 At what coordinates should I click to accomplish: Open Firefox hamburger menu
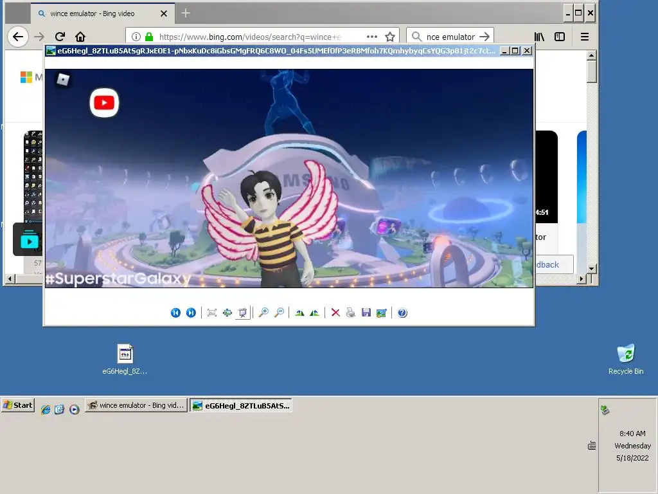[x=585, y=37]
